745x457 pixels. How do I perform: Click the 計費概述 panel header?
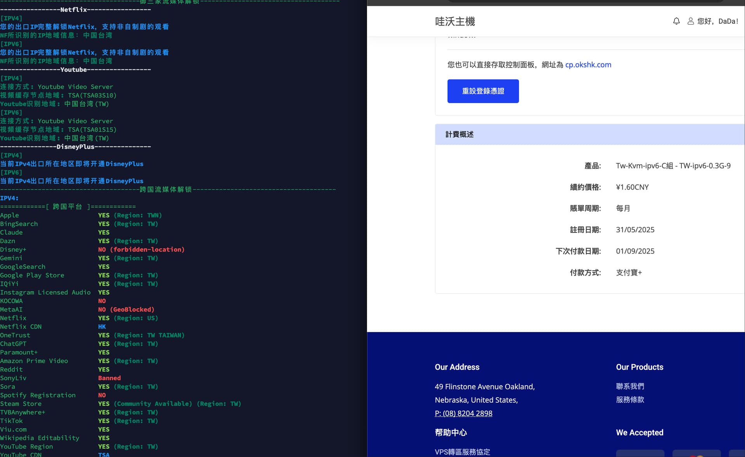tap(459, 134)
